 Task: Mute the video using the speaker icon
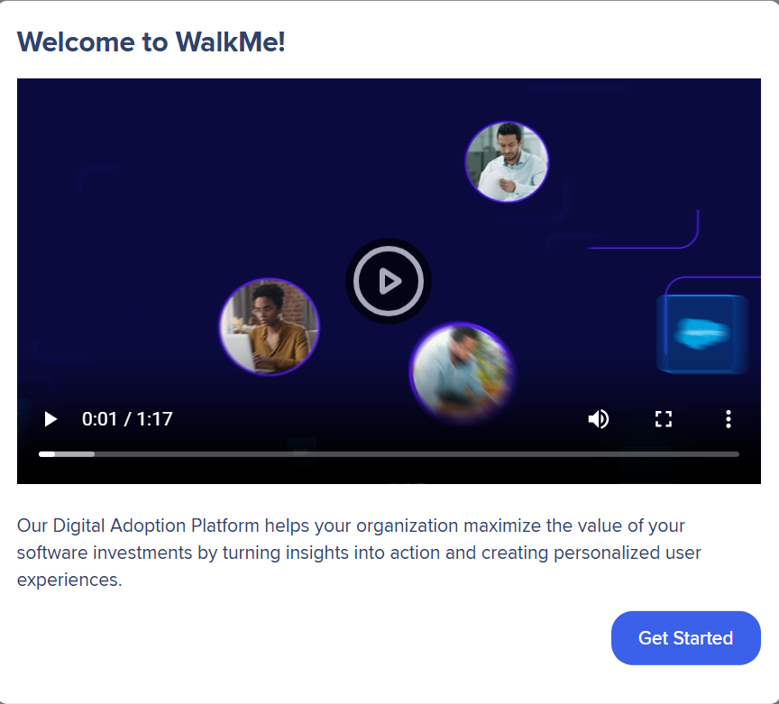tap(598, 419)
